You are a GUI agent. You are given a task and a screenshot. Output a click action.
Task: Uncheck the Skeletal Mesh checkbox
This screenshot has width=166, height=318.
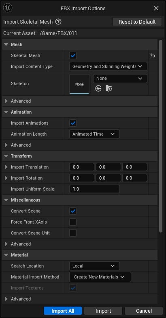click(x=73, y=55)
